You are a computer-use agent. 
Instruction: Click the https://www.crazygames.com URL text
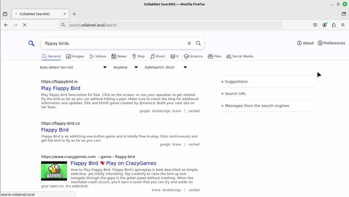pyautogui.click(x=69, y=157)
